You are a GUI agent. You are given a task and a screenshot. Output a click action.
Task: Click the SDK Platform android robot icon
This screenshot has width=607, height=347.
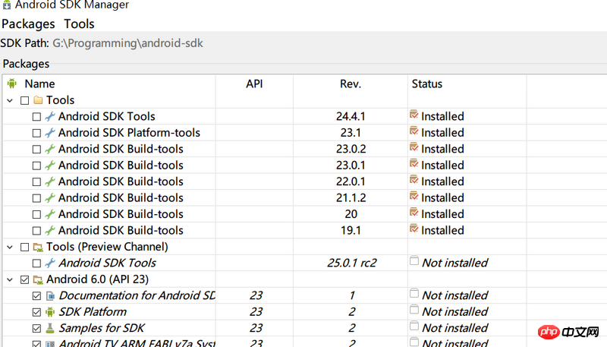pos(50,312)
